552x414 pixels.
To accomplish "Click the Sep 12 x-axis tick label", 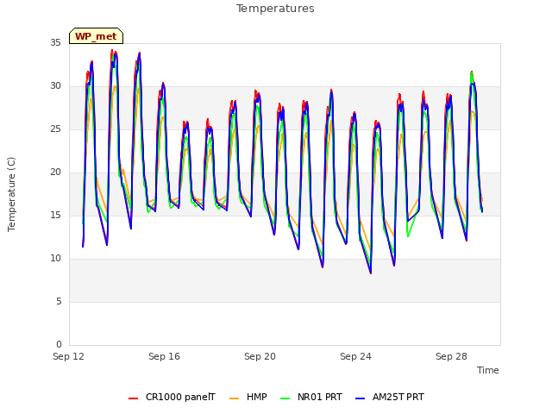I will point(69,356).
